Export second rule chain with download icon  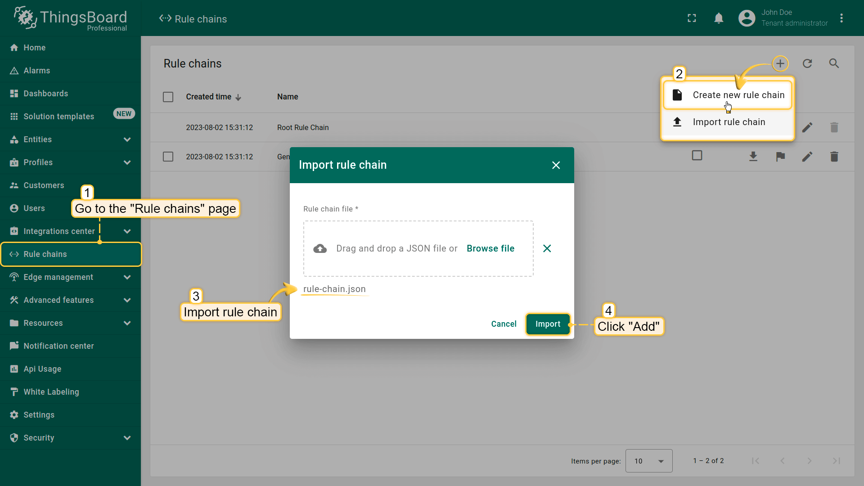coord(753,157)
